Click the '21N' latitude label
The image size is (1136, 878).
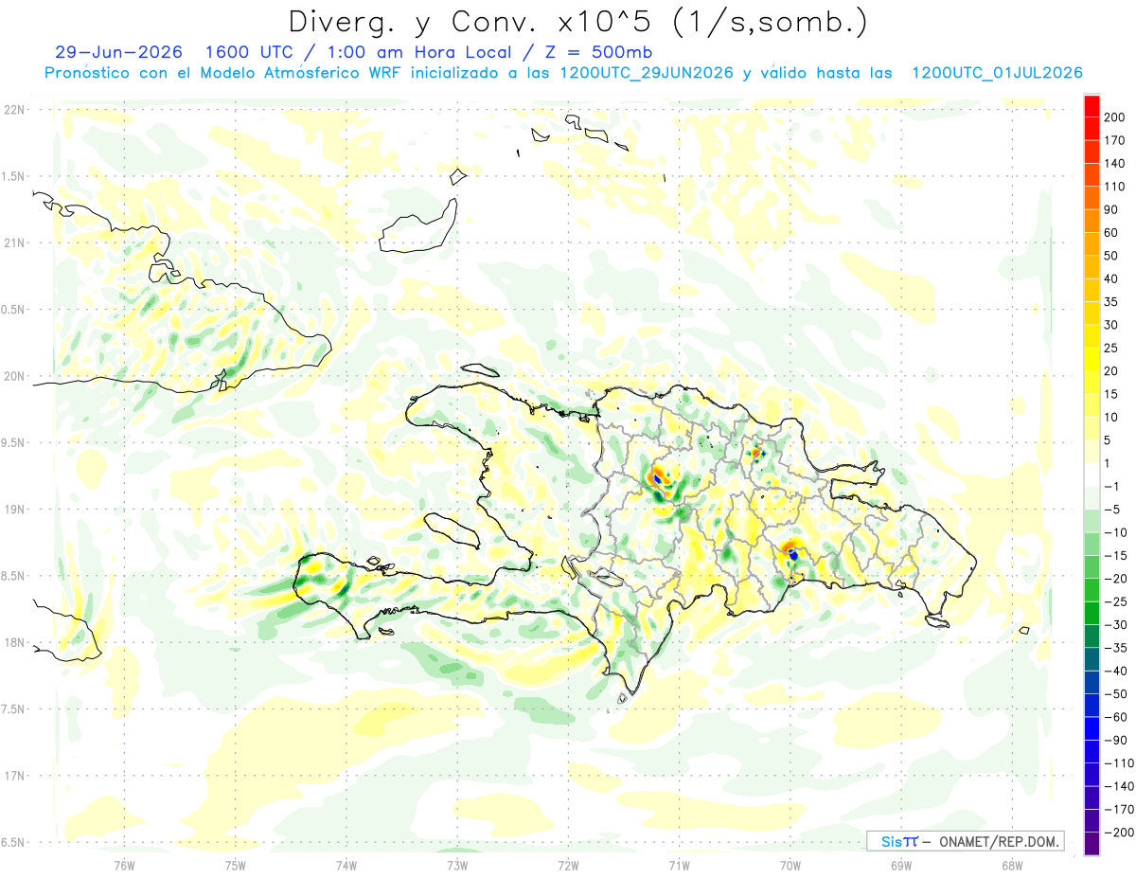tap(14, 242)
